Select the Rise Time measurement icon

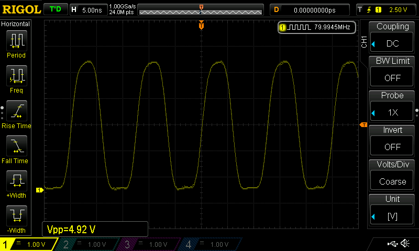coord(17,111)
